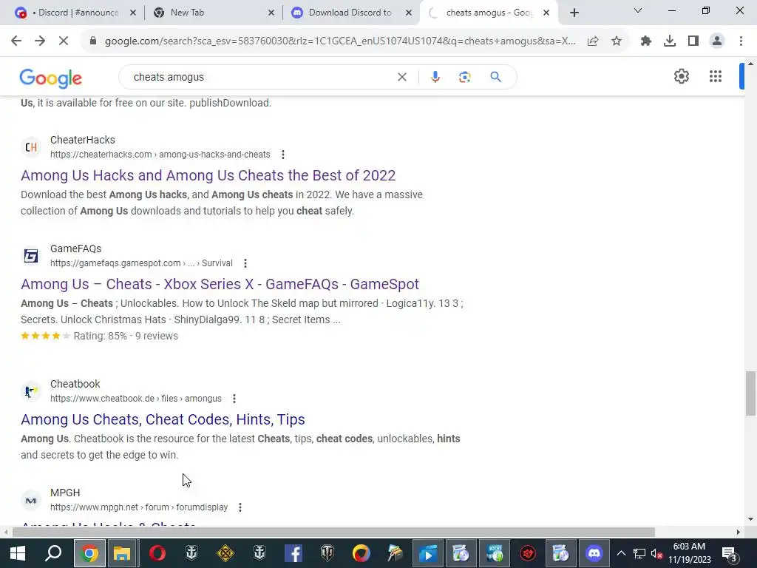
Task: Click the Cheatbook site favicon
Action: coord(31,390)
